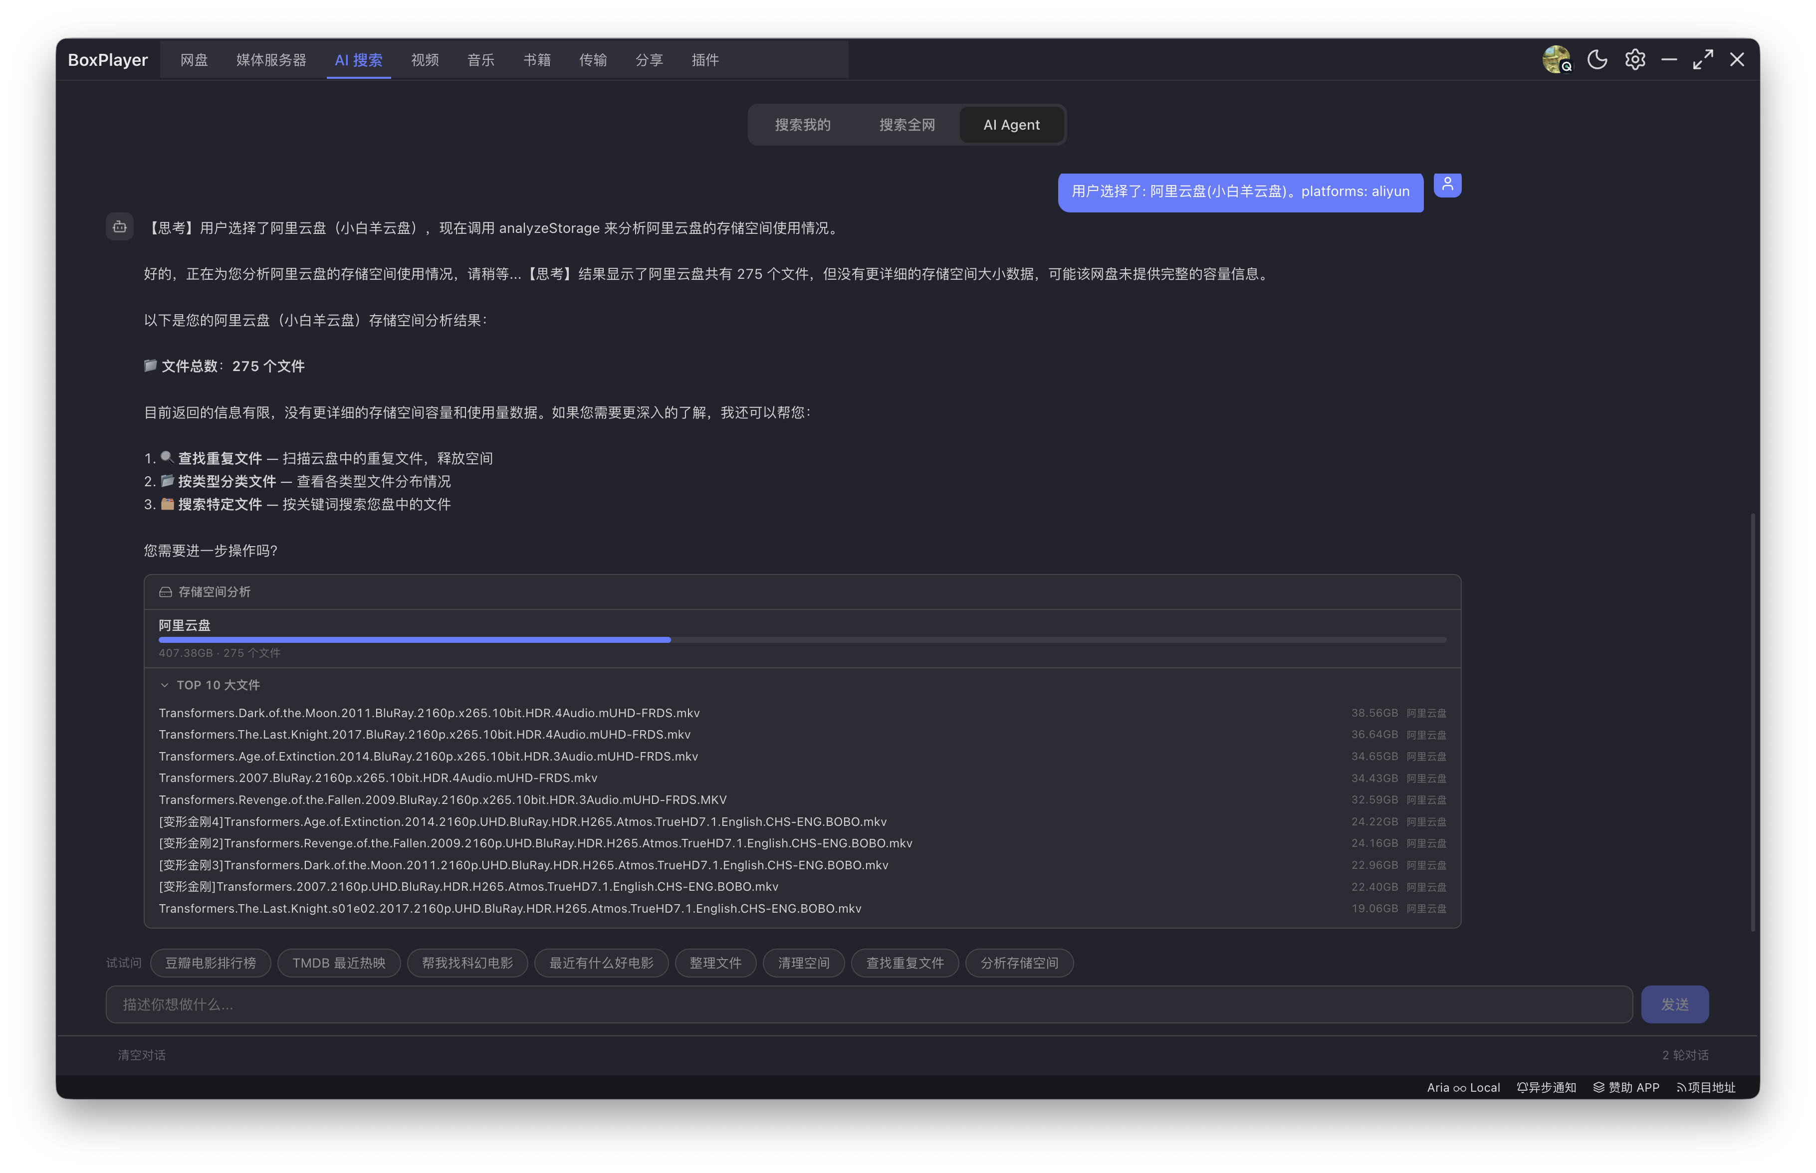Click the 搜索特定文件 list item in reply
This screenshot has height=1173, width=1816.
[298, 504]
